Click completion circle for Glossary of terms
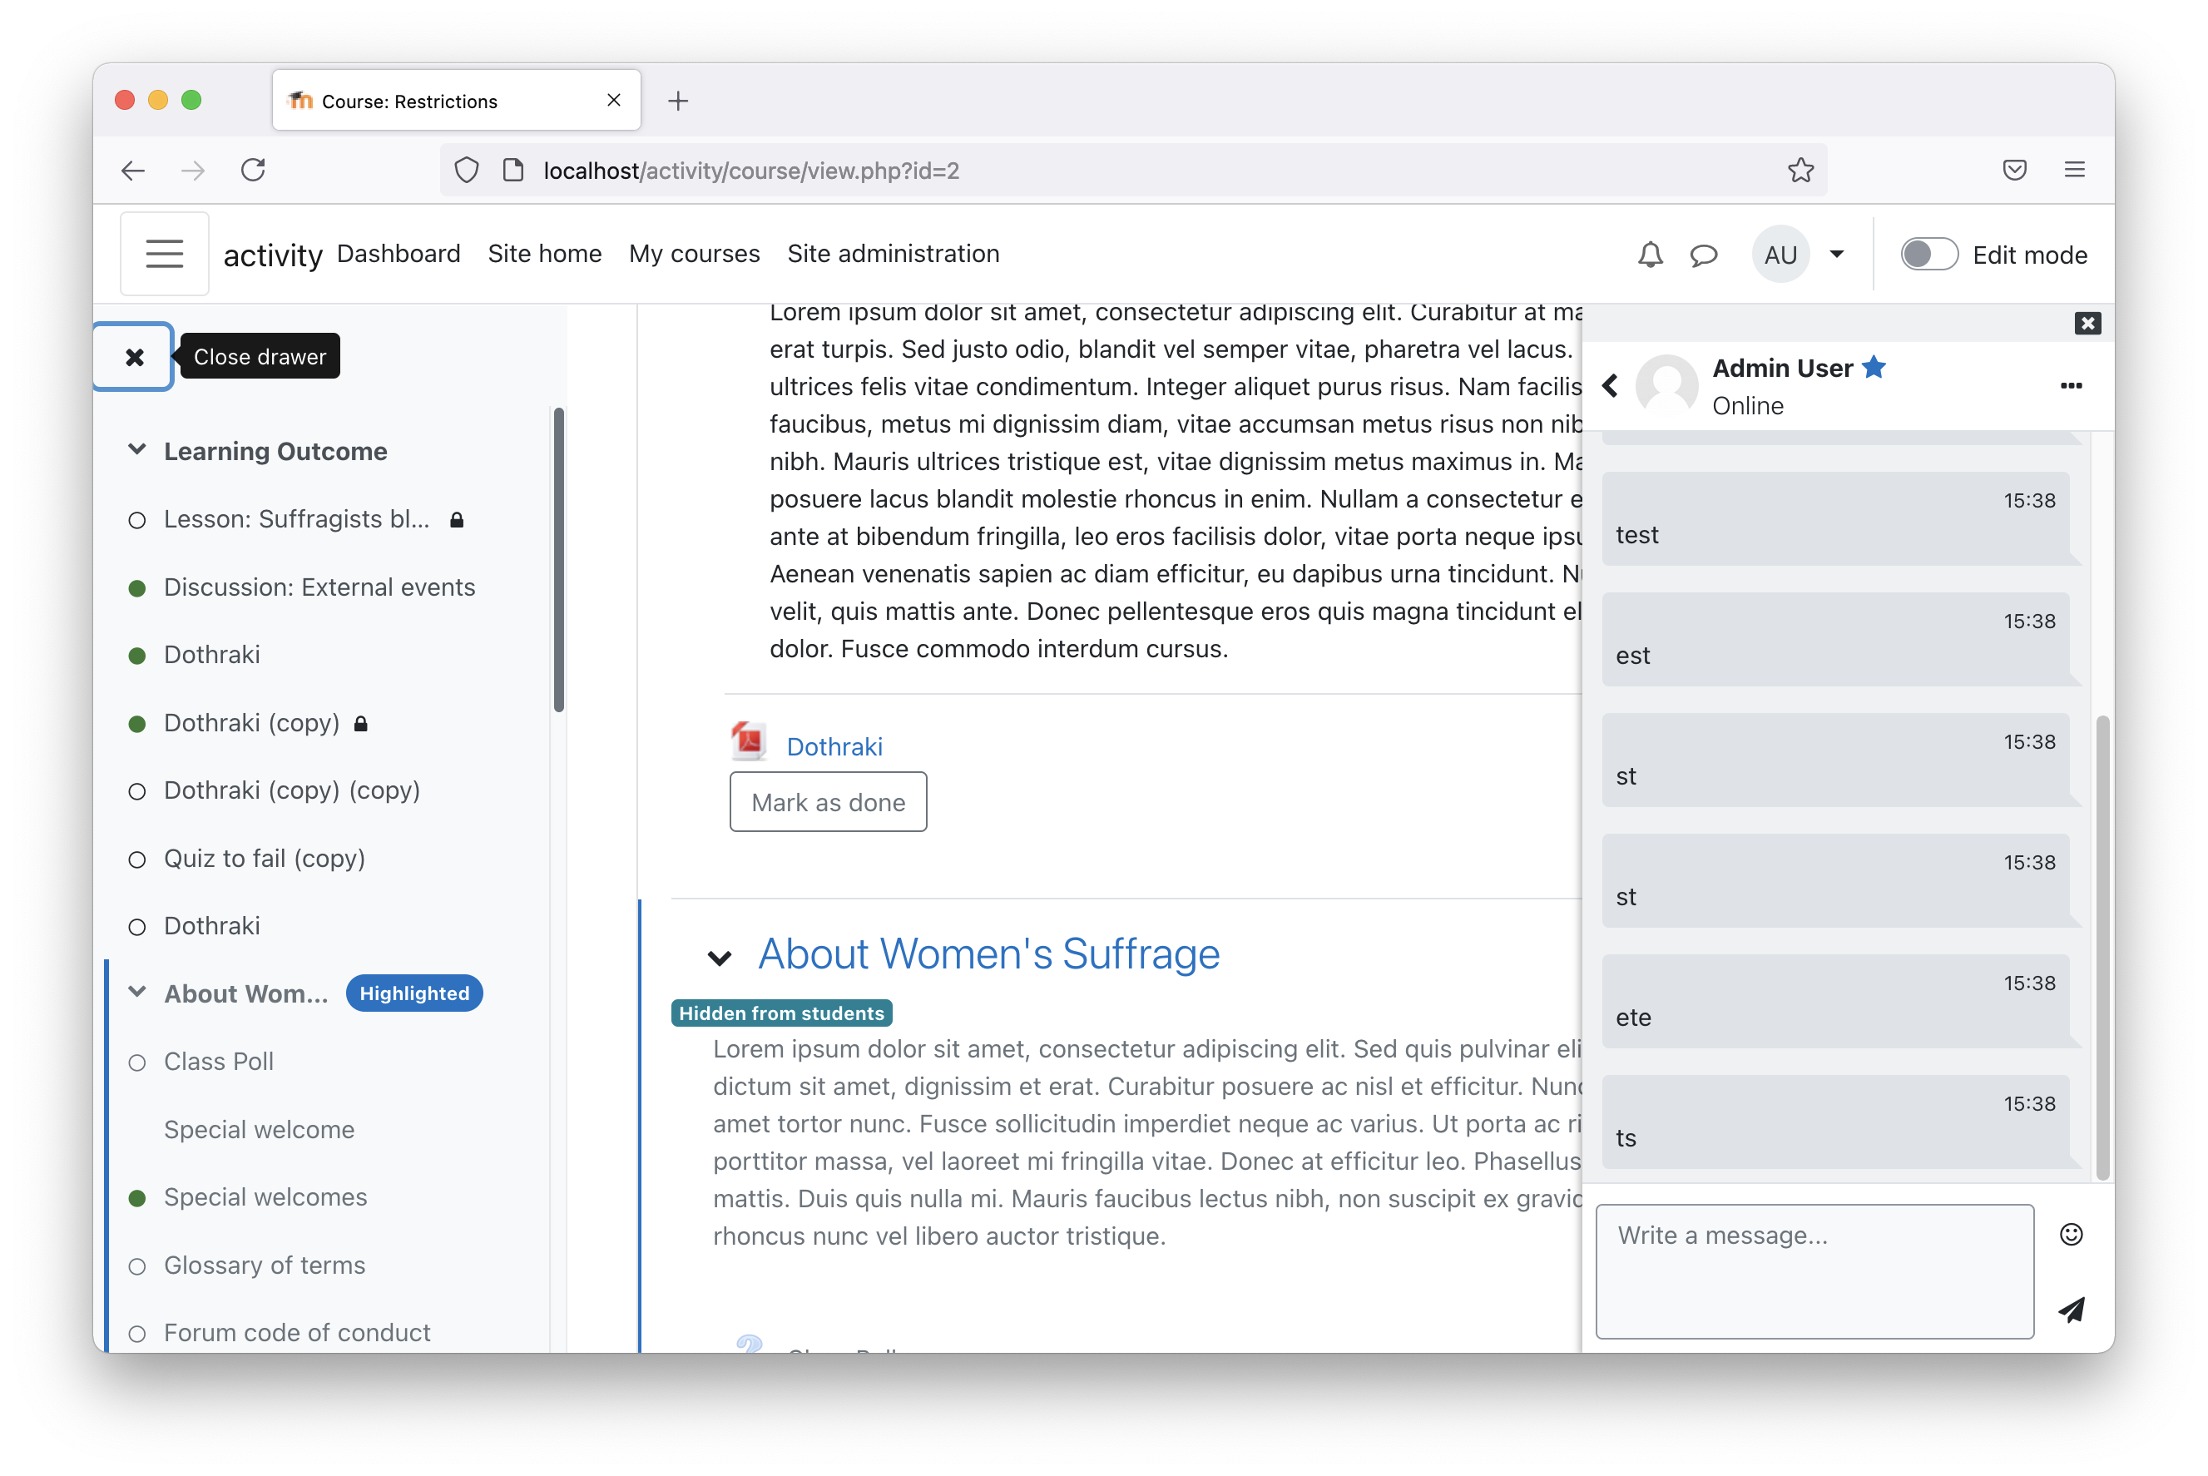Screen dimensions: 2208x1476 click(x=137, y=1266)
